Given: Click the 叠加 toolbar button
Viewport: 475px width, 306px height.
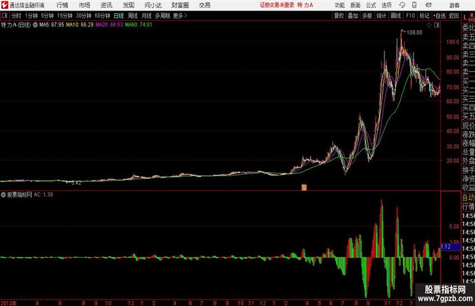Looking at the screenshot, I should (x=353, y=16).
